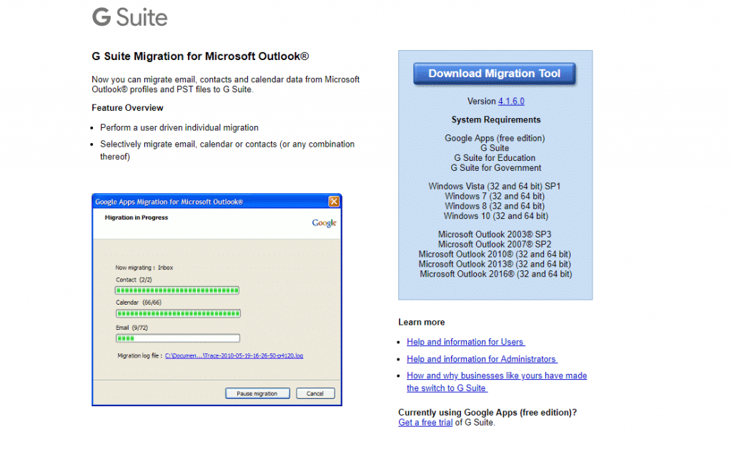Open the migration log file path link

coord(234,355)
